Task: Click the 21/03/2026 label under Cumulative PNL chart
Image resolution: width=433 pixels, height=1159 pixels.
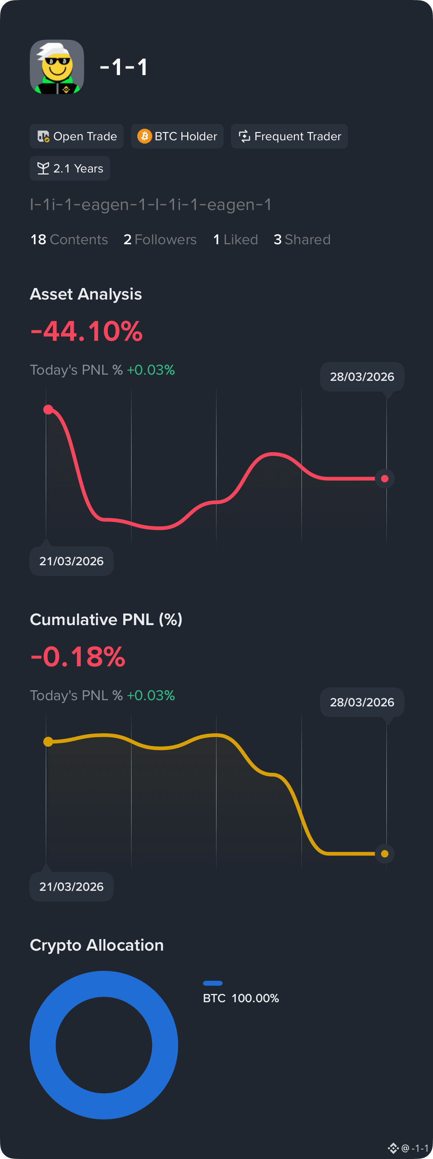Action: coord(71,887)
